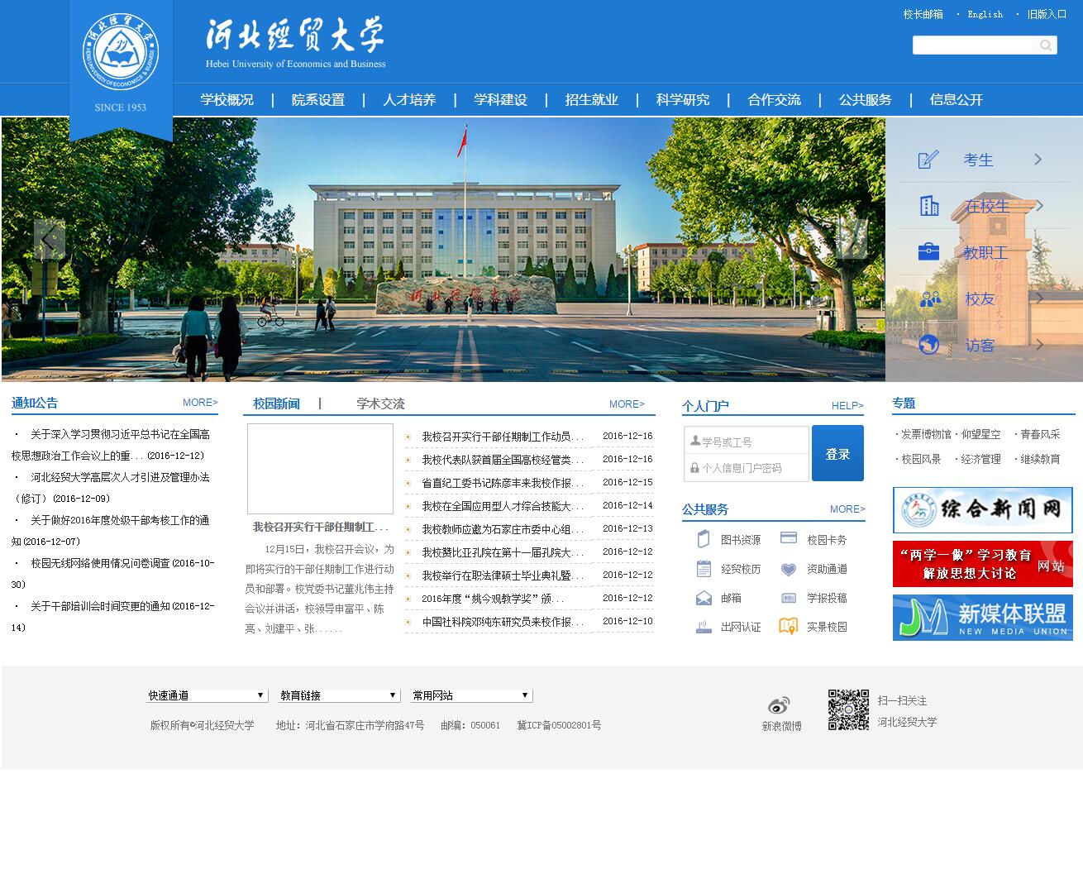
Task: Focus the 学号或工号 input field
Action: [747, 442]
